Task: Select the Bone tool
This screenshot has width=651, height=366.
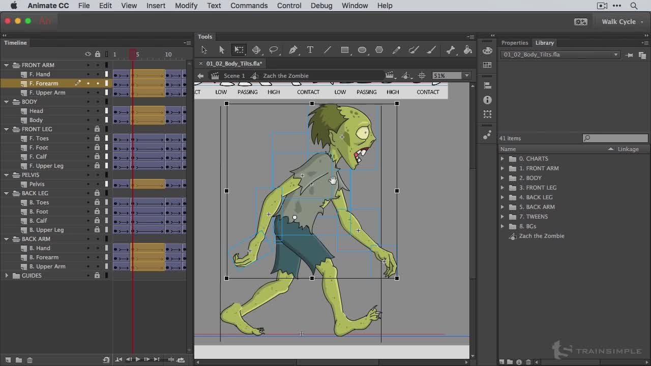Action: pos(451,50)
